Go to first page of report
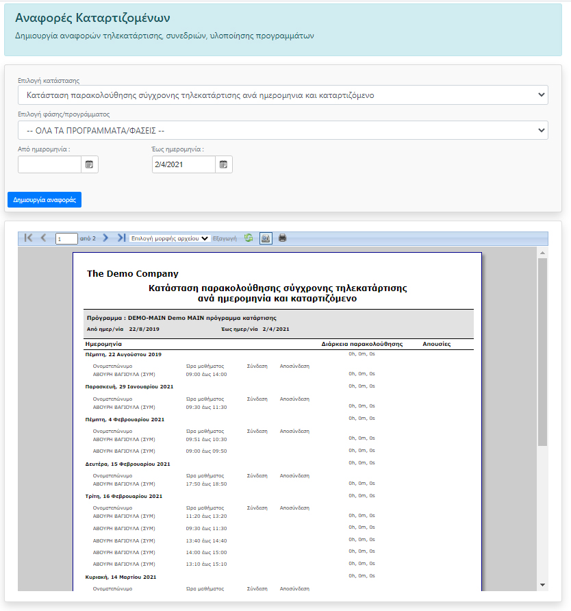 pyautogui.click(x=28, y=238)
